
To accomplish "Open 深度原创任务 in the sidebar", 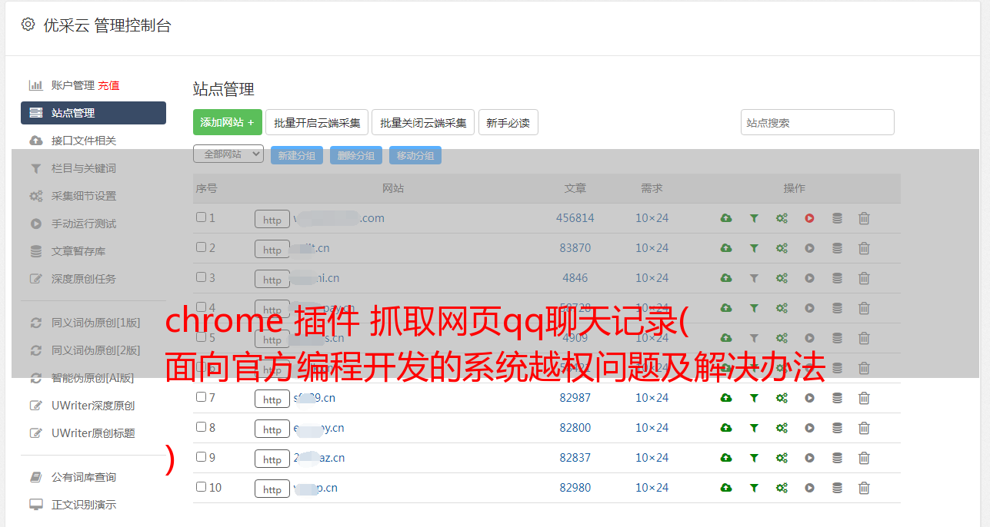I will [x=84, y=279].
